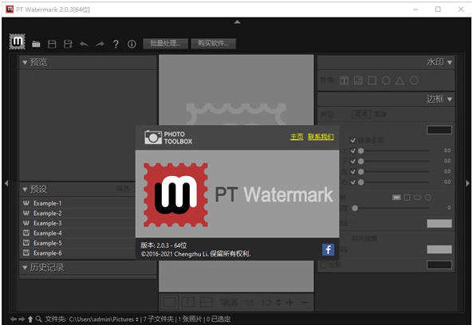Save with the first floppy disk icon
This screenshot has width=473, height=325.
(x=52, y=45)
